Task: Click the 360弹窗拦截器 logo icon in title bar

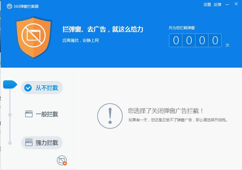Action: [x=9, y=6]
